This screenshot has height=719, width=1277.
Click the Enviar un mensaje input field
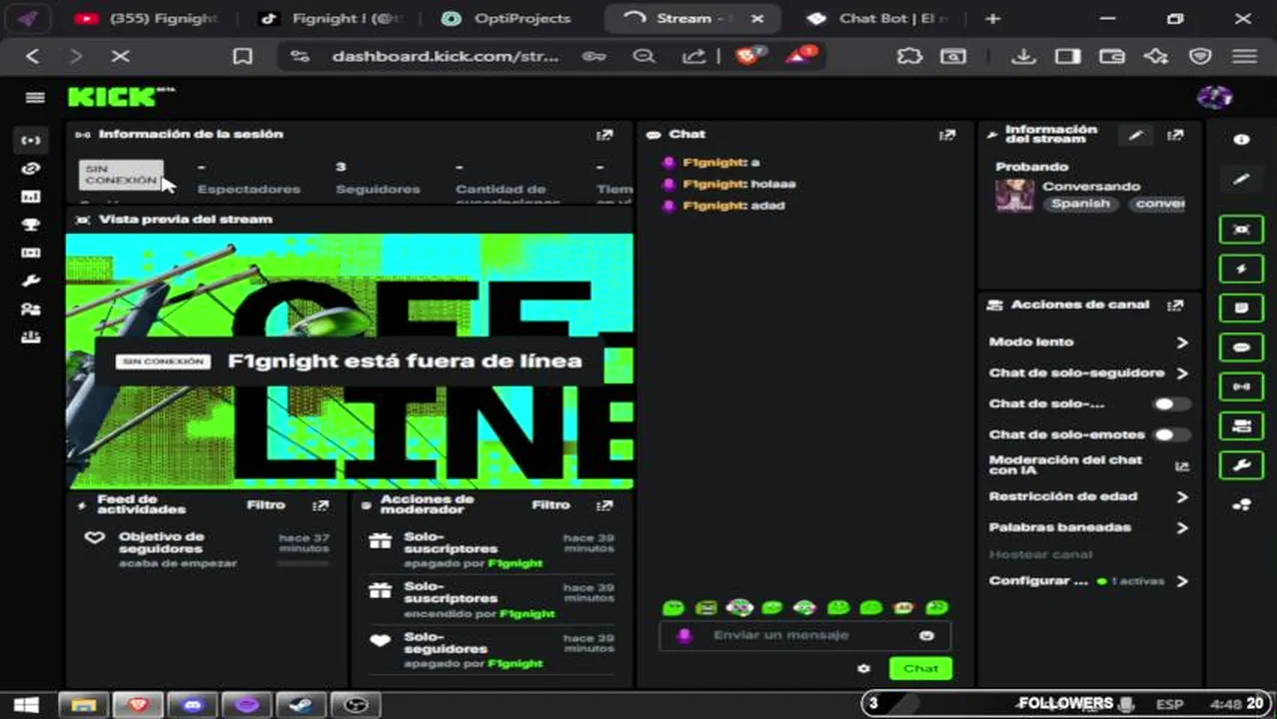[x=804, y=635]
